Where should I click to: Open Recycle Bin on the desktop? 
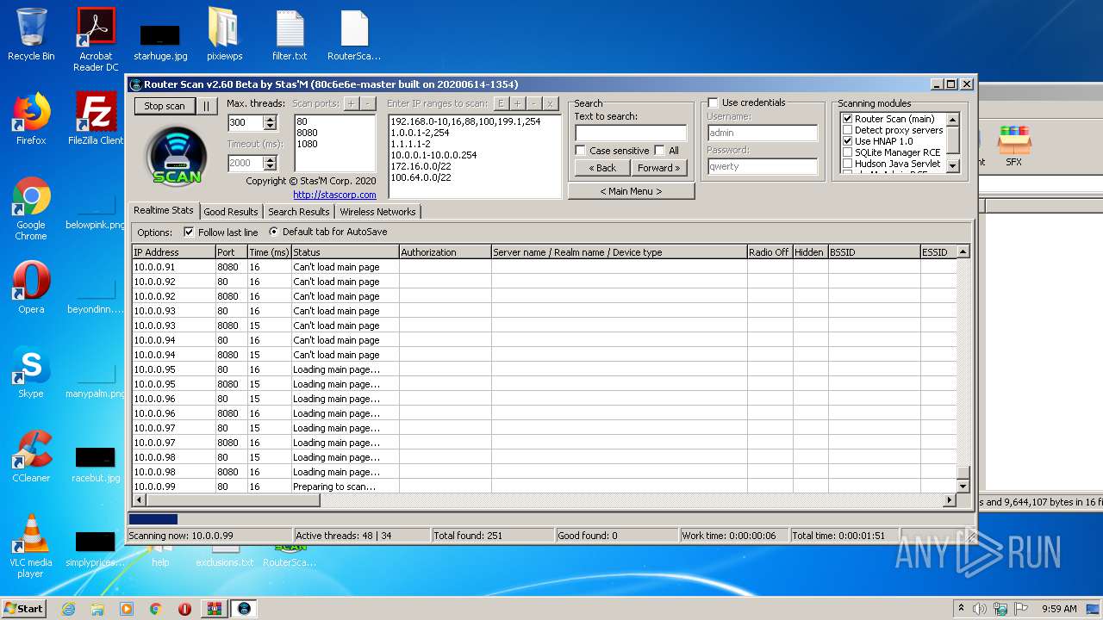tap(31, 35)
